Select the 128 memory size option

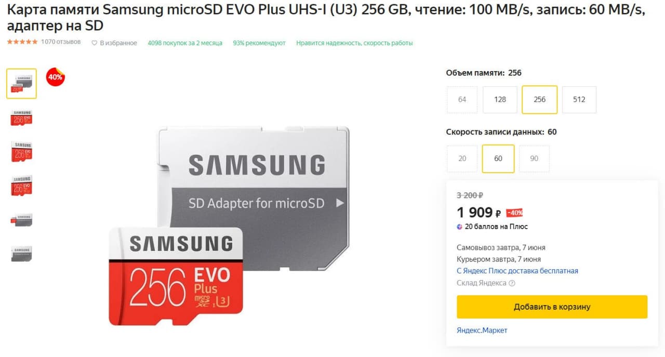pyautogui.click(x=500, y=99)
